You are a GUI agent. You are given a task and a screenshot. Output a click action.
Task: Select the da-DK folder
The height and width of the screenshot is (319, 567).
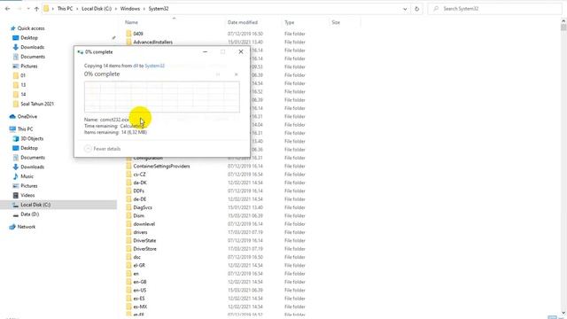pyautogui.click(x=140, y=183)
